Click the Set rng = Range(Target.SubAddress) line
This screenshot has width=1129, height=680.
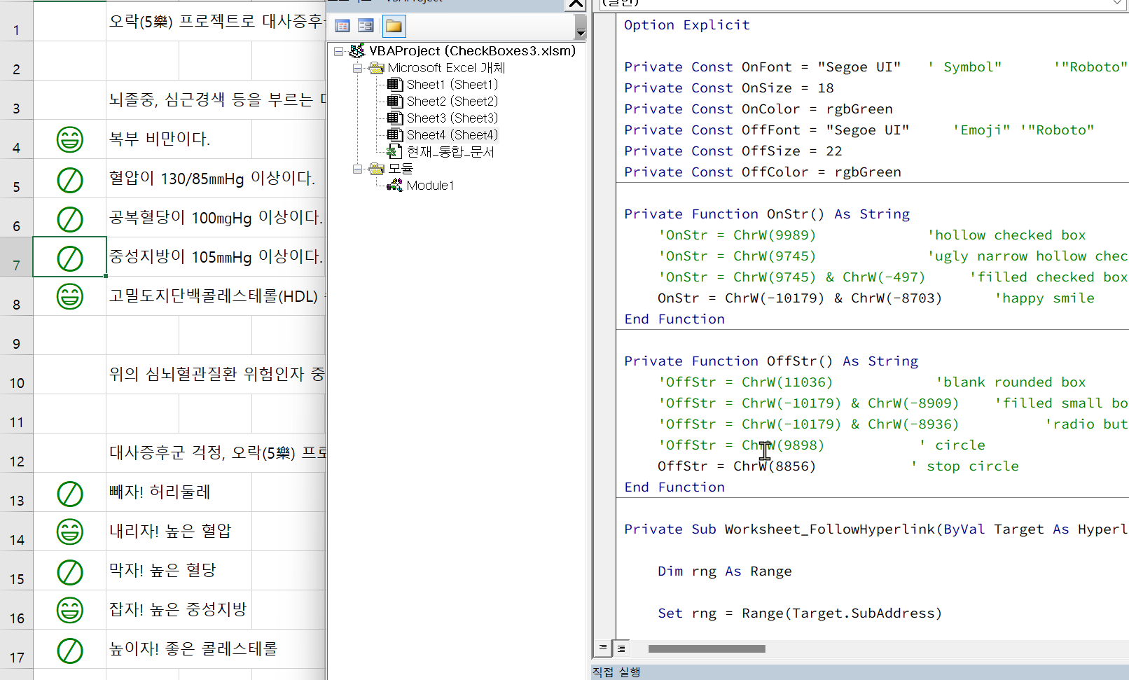(800, 613)
